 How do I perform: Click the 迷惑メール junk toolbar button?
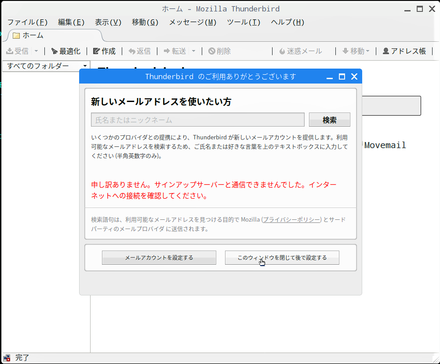point(301,51)
